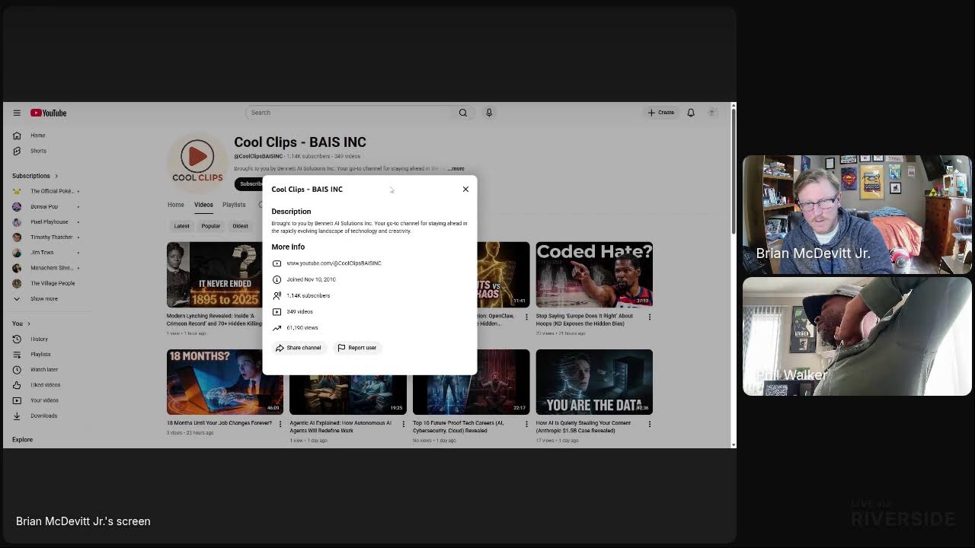This screenshot has width=975, height=548.
Task: Open options for Stop Saying 'Europe Does It Right' video
Action: pyautogui.click(x=649, y=317)
